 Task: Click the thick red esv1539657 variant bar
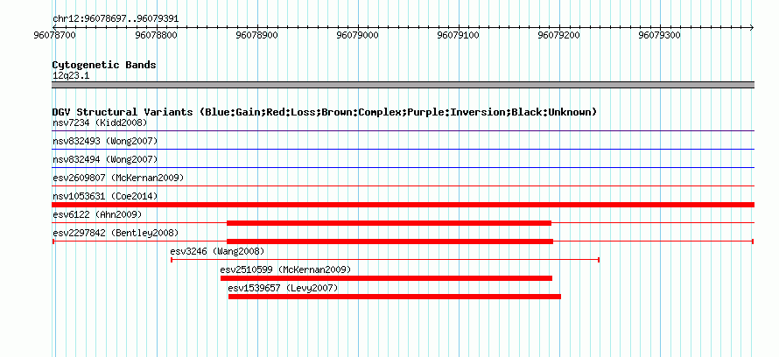coord(395,297)
